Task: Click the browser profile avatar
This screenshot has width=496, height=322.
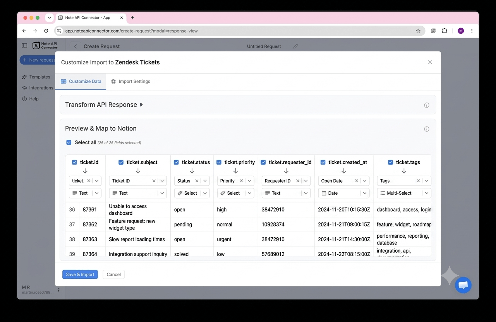Action: click(x=461, y=31)
